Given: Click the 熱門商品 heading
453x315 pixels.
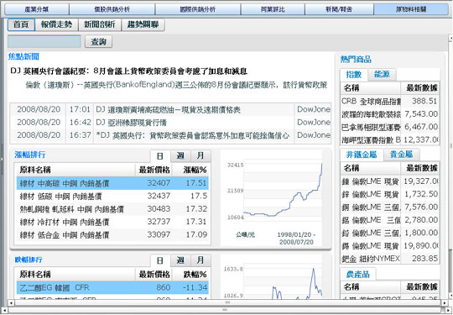Looking at the screenshot, I should (356, 60).
